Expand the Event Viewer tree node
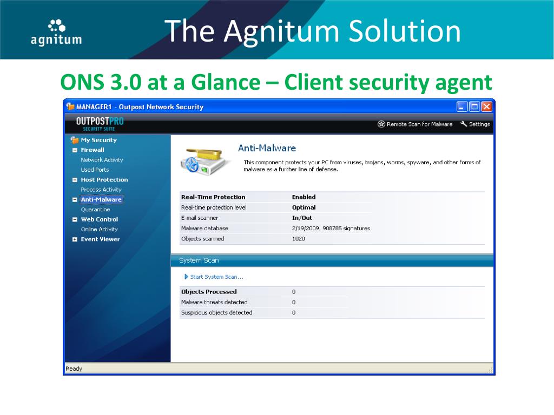554x415 pixels. point(75,239)
